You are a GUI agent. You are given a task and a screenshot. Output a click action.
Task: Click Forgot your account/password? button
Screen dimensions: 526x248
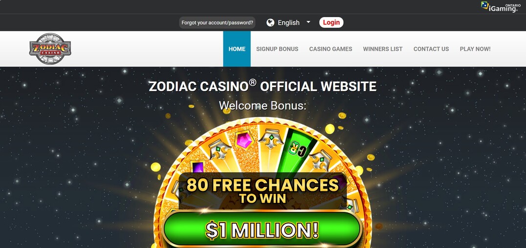pyautogui.click(x=217, y=22)
